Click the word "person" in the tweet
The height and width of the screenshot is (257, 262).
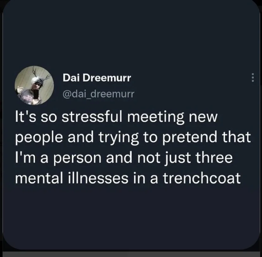[77, 158]
